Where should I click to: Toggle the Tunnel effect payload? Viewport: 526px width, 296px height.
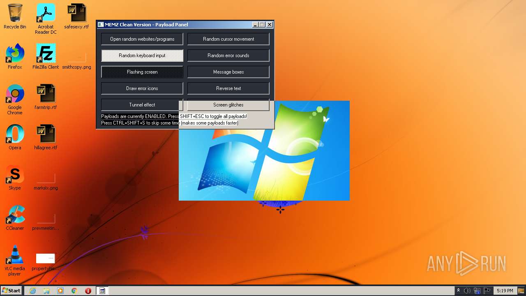click(142, 105)
